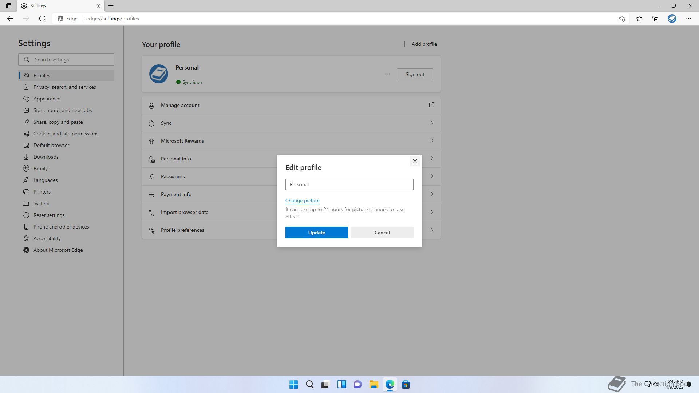Click the address bar URL
Screen dimensions: 699x393
point(112,19)
